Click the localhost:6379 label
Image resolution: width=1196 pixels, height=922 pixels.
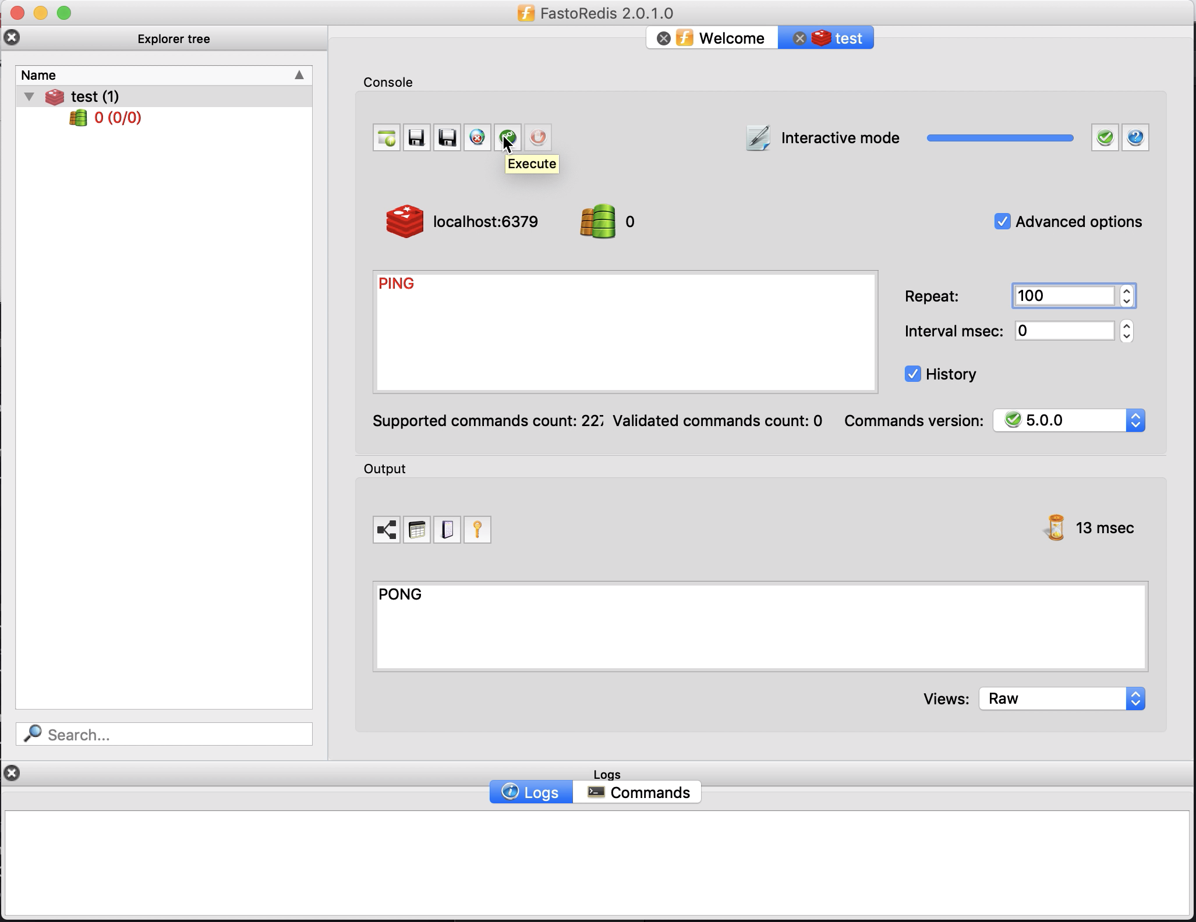(486, 222)
